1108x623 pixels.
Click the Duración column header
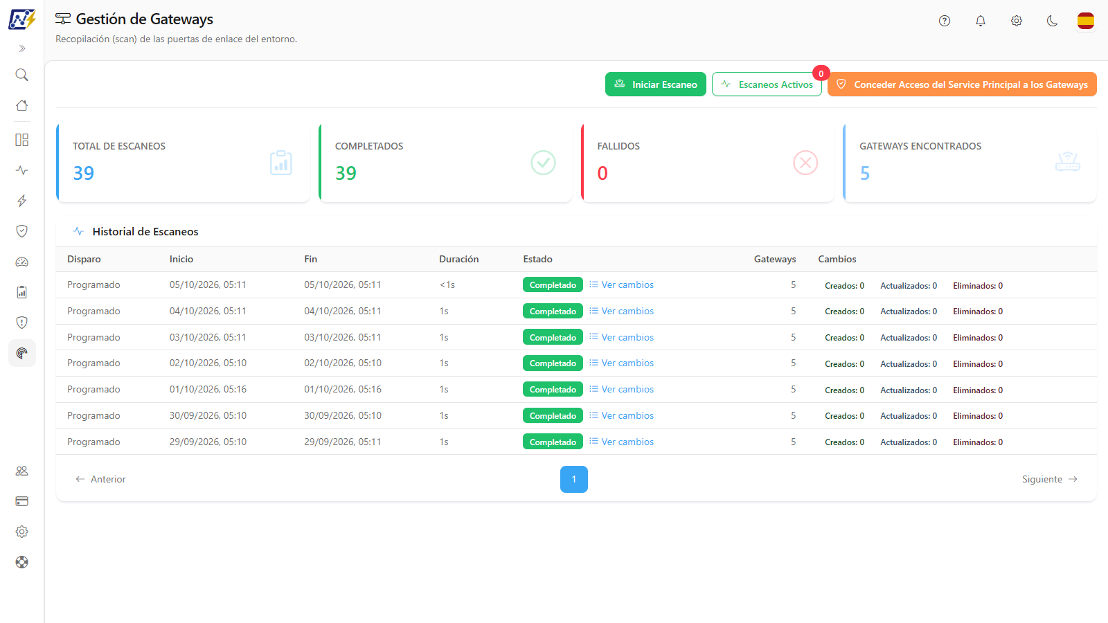458,259
